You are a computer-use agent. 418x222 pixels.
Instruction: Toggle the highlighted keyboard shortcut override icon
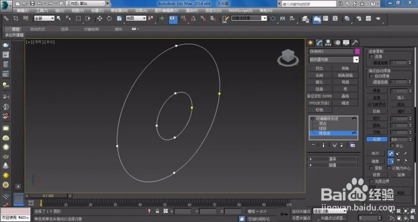click(x=173, y=19)
